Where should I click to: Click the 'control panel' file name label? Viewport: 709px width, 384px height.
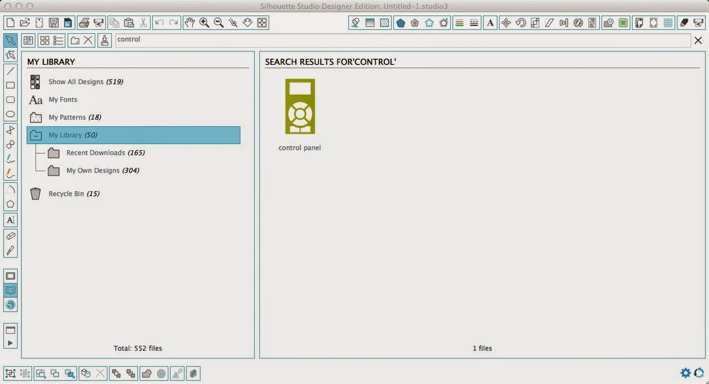point(300,148)
